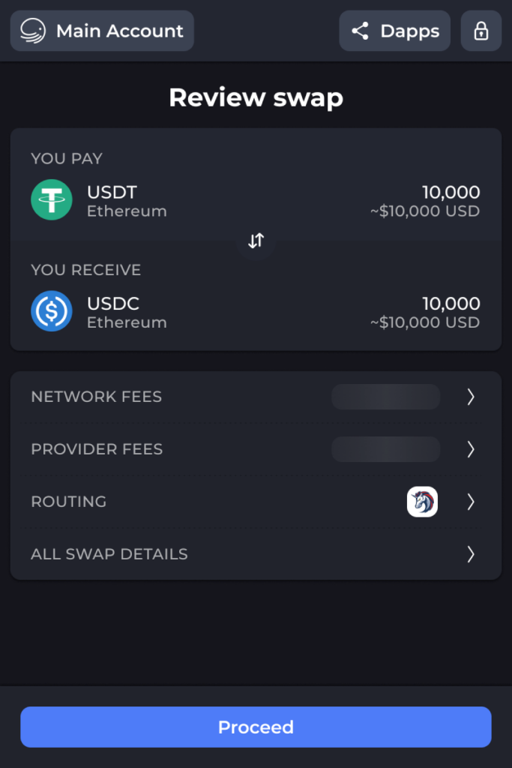Open the Main Account selector
The width and height of the screenshot is (512, 768).
pos(101,31)
